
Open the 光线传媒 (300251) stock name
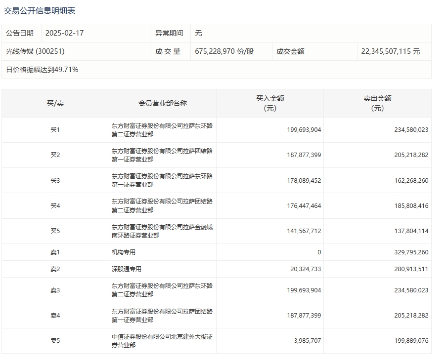[35, 51]
